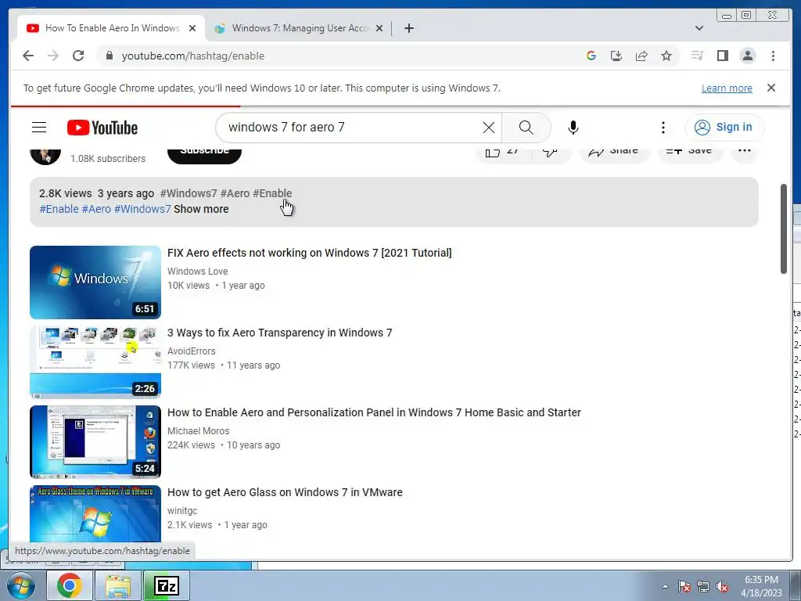This screenshot has height=601, width=801.
Task: Dismiss the Chrome update notification bar
Action: 770,88
